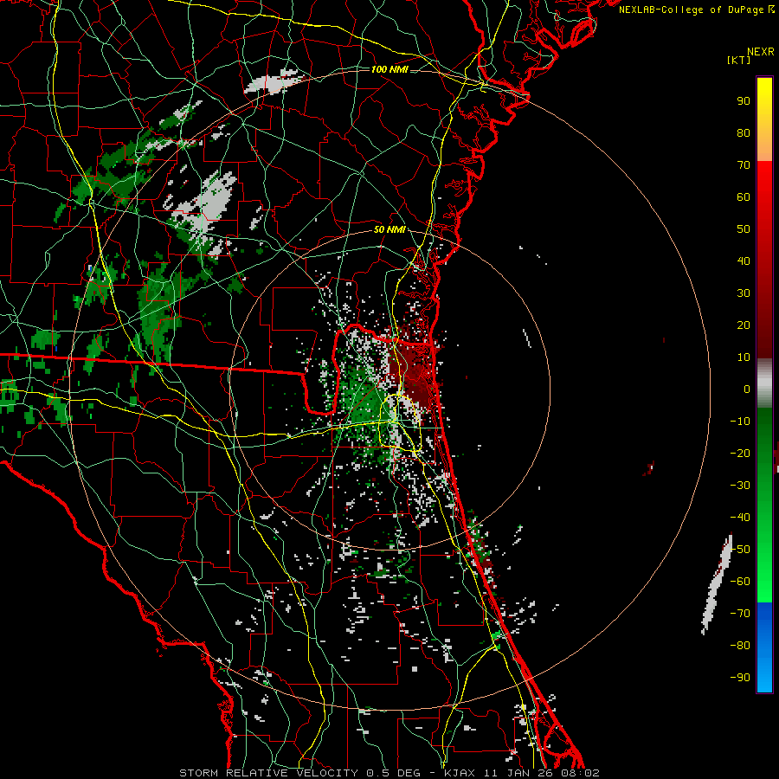
Task: Click the blue bottom segment of the color bar
Action: (764, 647)
